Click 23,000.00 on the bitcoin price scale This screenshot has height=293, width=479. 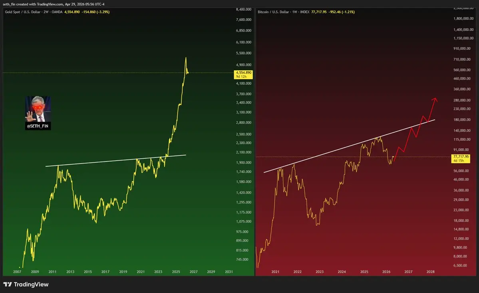pyautogui.click(x=461, y=210)
